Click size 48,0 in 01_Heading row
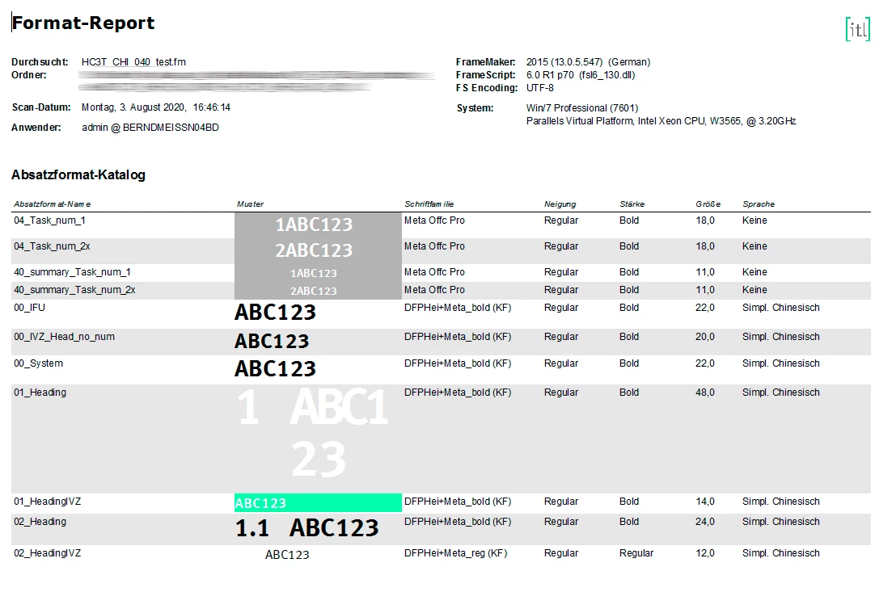879x592 pixels. pyautogui.click(x=705, y=393)
